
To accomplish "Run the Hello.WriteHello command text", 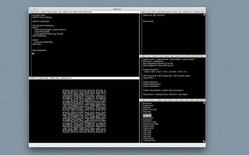I will (39, 50).
